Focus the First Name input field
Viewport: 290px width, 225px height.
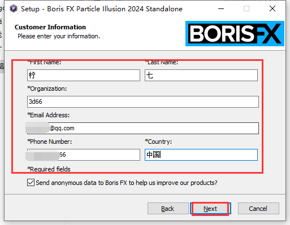84,75
